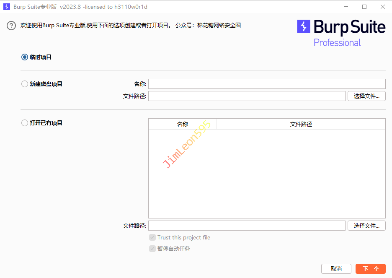Click the Burp Suite Professional logo
The height and width of the screenshot is (278, 392).
pos(341,33)
